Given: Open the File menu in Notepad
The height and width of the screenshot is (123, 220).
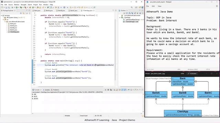Looking at the screenshot, I should 147,6.
